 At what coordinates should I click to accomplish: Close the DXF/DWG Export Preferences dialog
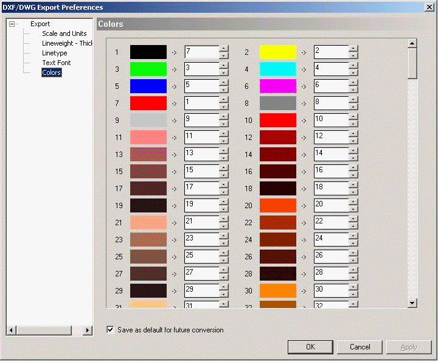coord(429,7)
